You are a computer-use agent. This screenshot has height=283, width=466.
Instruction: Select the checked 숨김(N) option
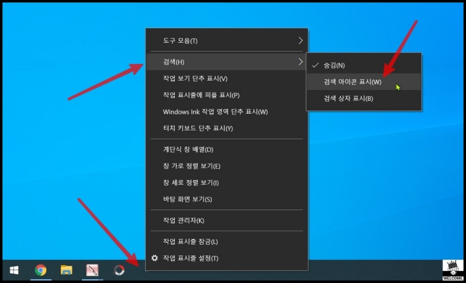364,65
